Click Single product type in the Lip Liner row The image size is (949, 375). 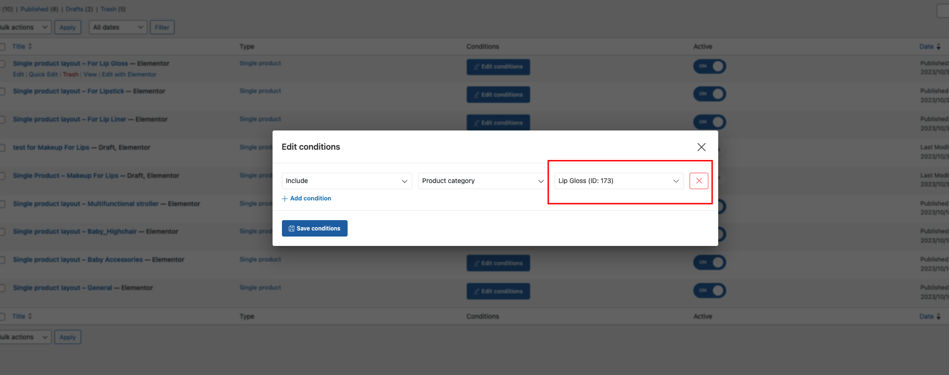(260, 119)
